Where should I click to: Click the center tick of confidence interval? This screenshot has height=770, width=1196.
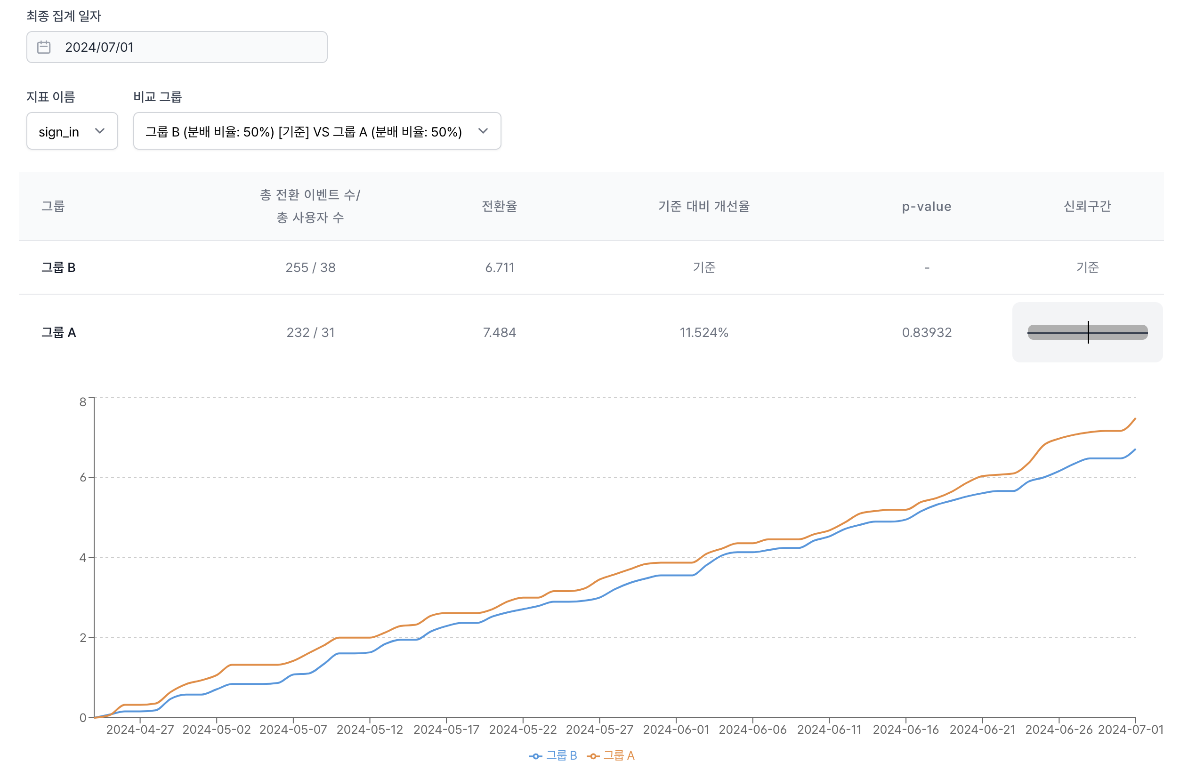[x=1088, y=332]
